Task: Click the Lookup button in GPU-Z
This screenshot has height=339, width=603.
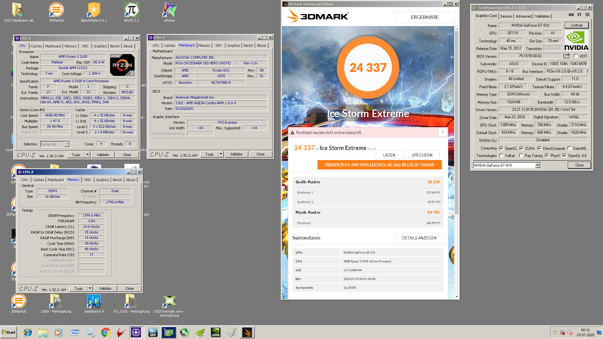Action: coord(576,25)
